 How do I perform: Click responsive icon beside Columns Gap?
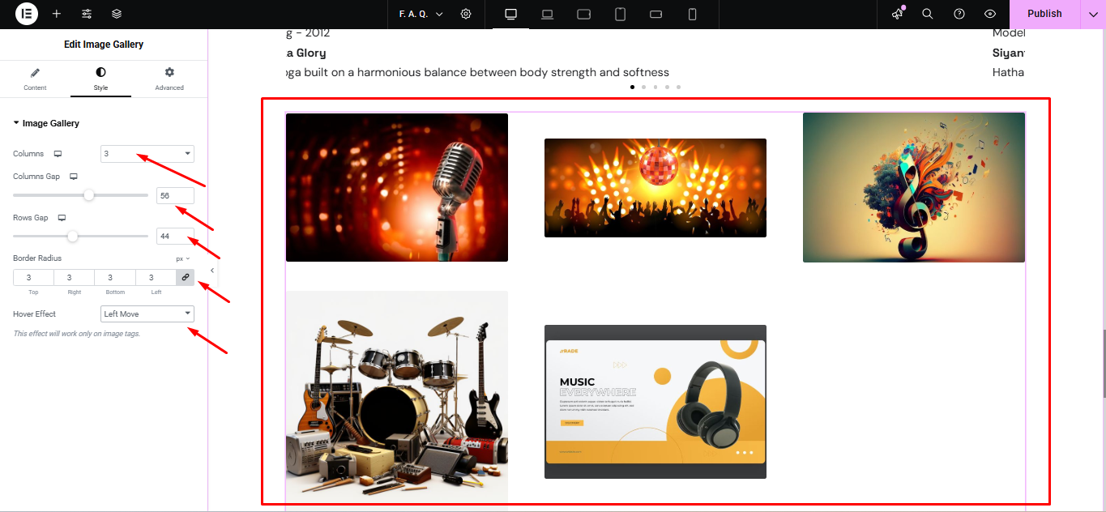[74, 176]
